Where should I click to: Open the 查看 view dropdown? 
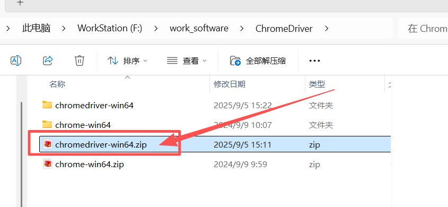pos(187,61)
